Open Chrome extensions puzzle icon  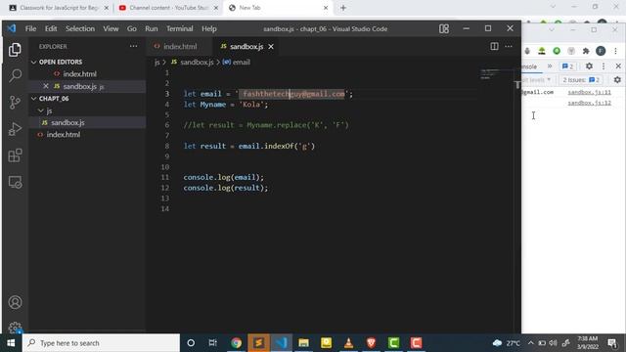[586, 51]
